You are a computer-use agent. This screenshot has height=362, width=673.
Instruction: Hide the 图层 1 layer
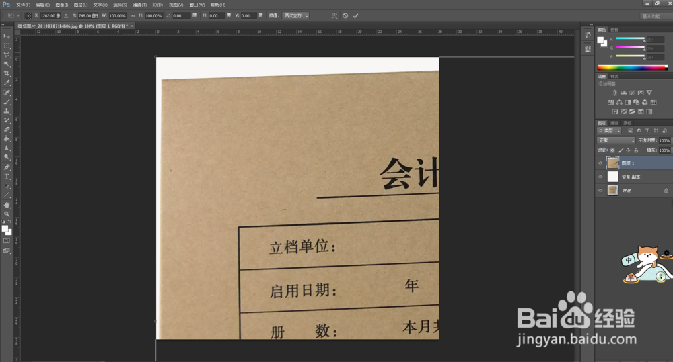click(x=600, y=163)
